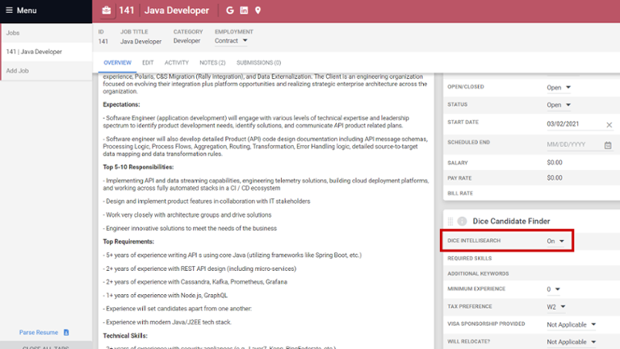Click the Menu label in top bar
The width and height of the screenshot is (620, 349).
pyautogui.click(x=27, y=10)
